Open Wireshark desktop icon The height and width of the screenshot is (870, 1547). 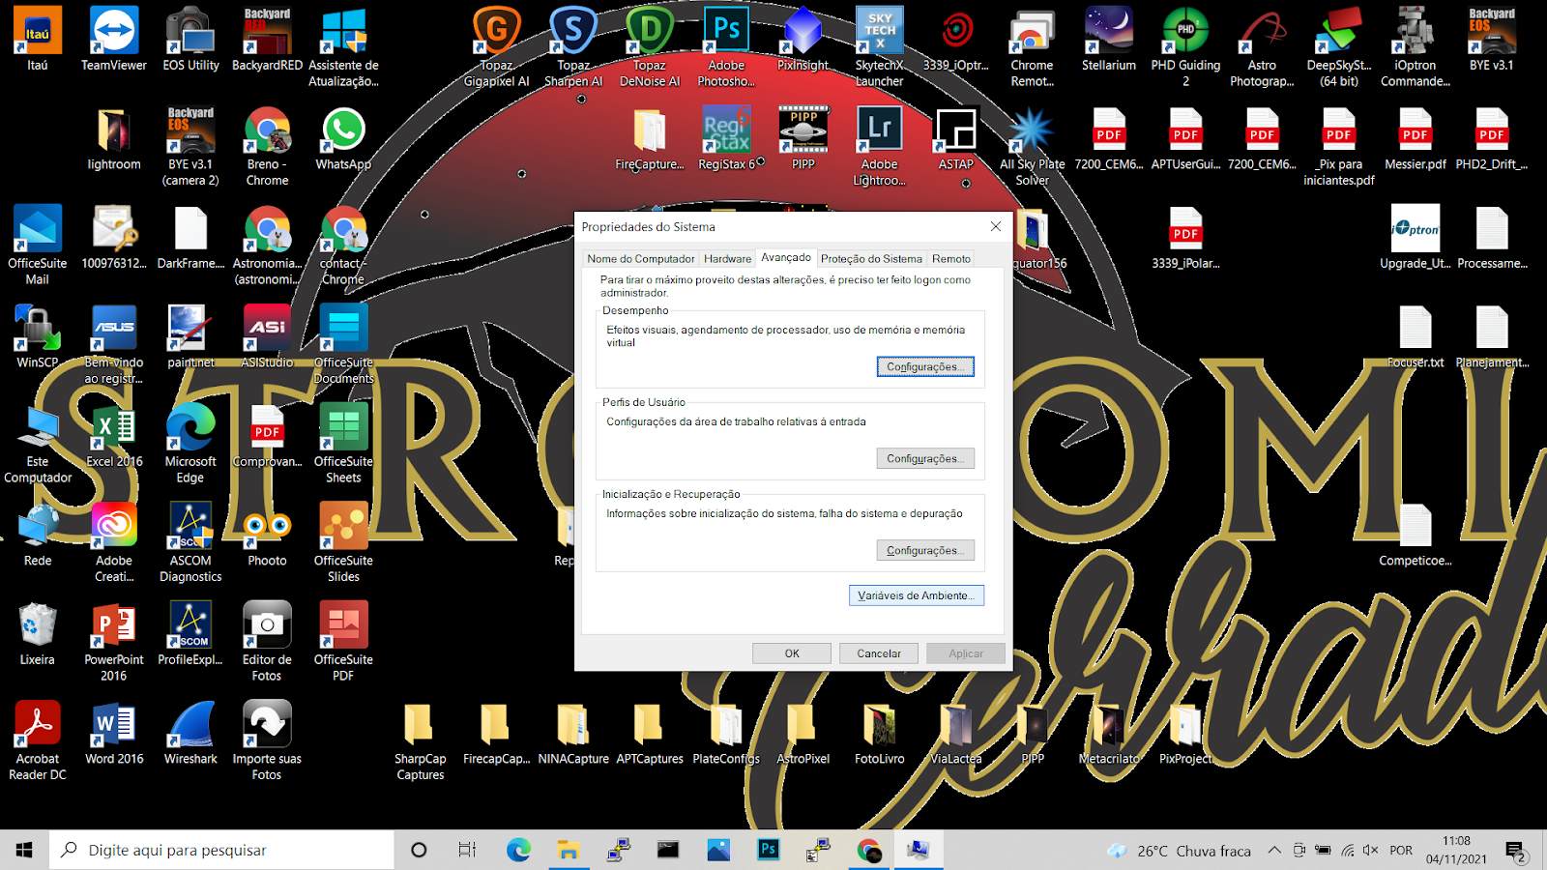[x=190, y=733]
